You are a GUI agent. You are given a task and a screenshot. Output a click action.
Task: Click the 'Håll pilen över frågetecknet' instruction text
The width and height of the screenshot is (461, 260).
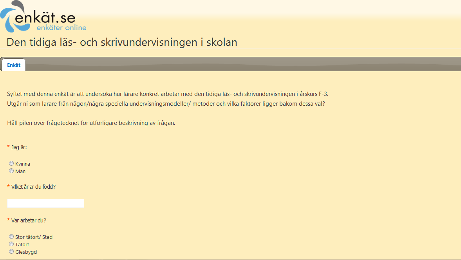(x=91, y=123)
